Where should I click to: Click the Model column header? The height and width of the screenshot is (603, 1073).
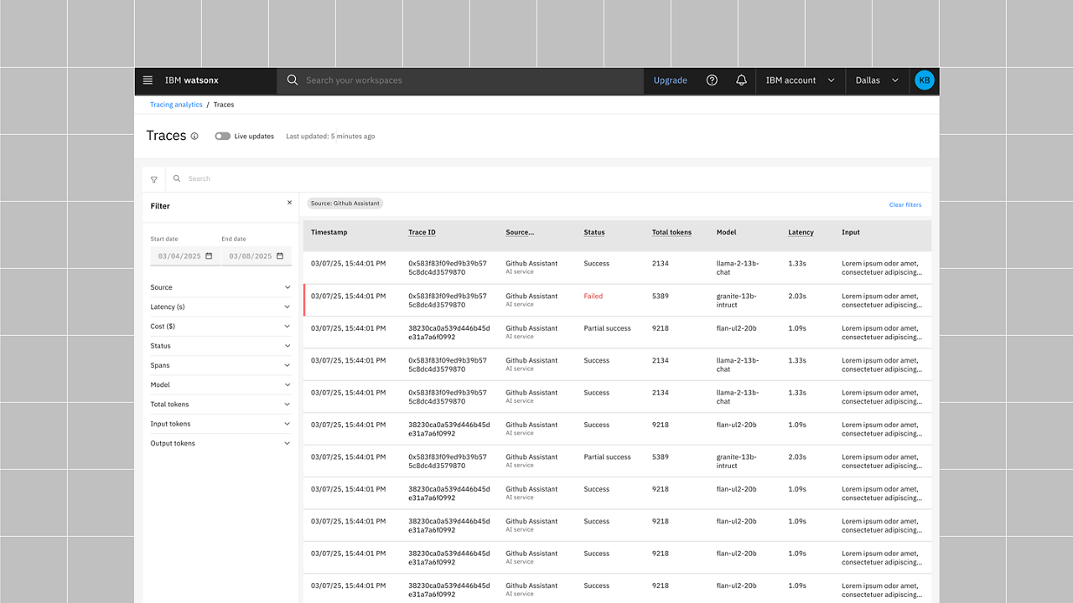(726, 233)
